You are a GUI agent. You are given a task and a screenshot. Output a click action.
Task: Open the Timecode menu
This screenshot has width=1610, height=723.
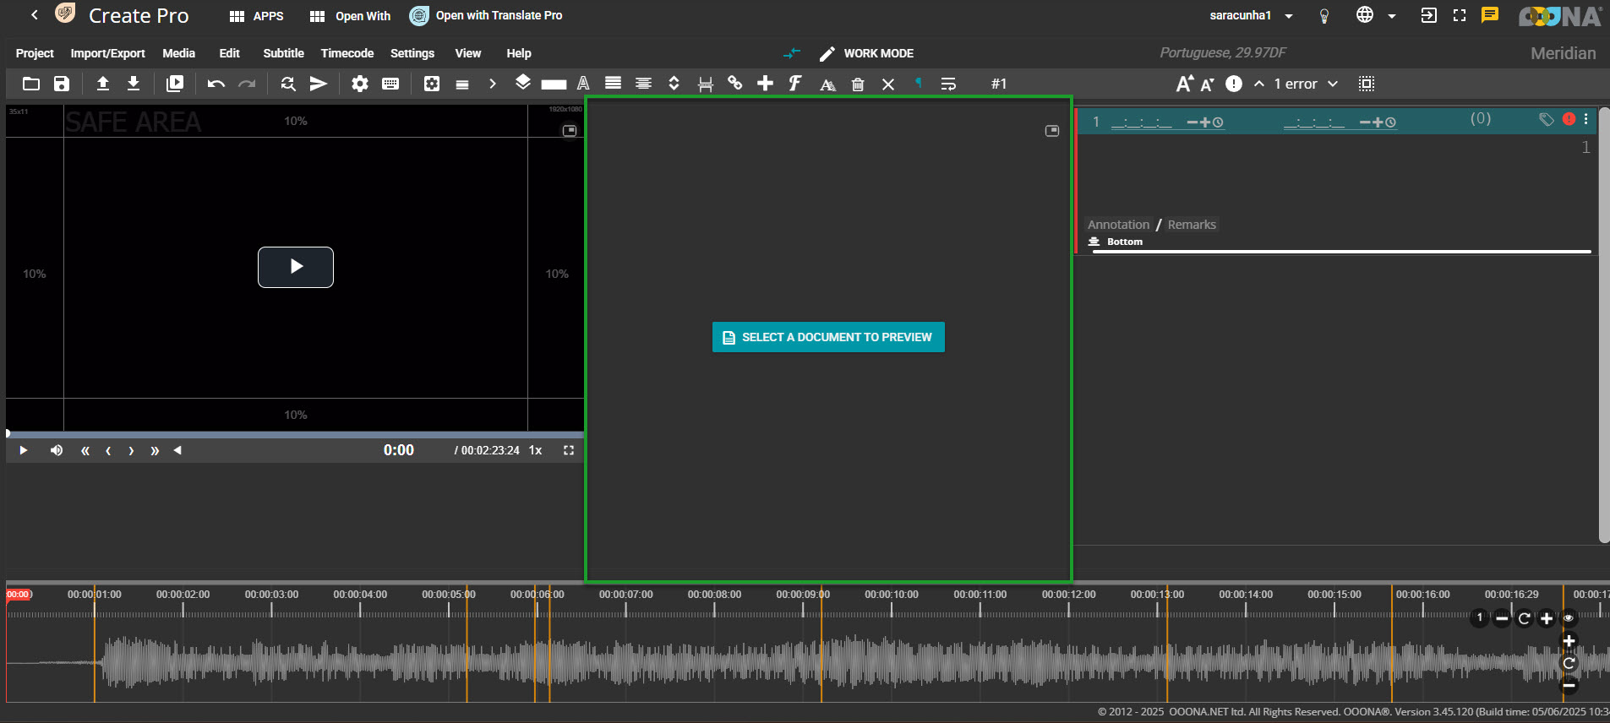click(347, 53)
